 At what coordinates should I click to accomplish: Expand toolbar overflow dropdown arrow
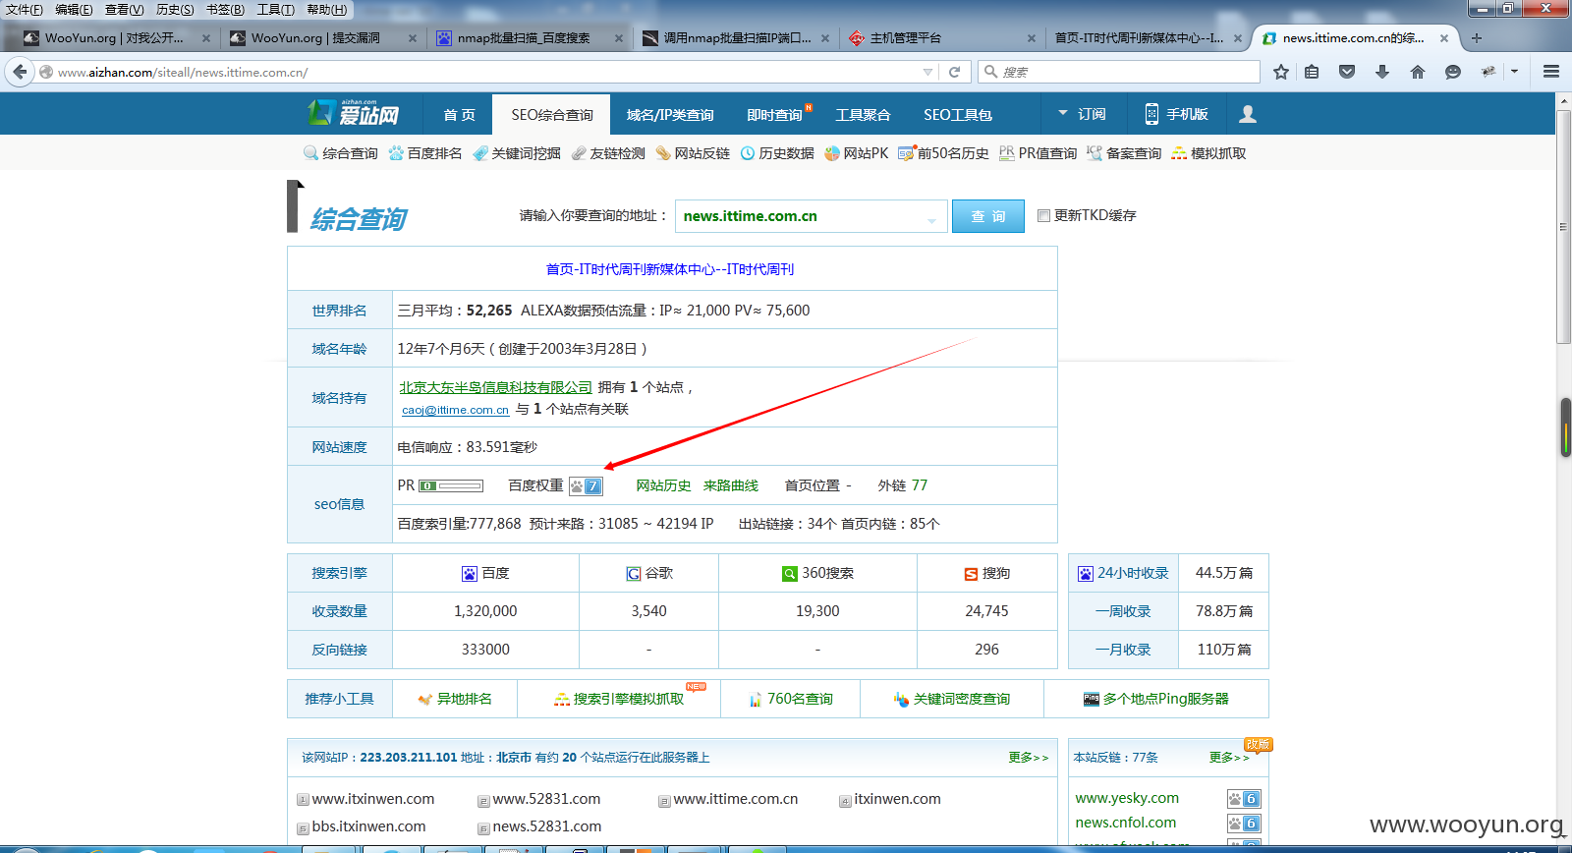(1514, 72)
